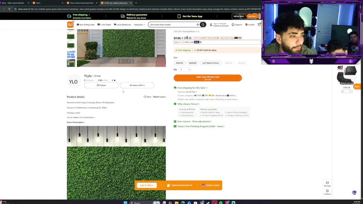Click the round blue assistant icon at bottom right
Image resolution: width=363 pixels, height=204 pixels.
point(354,193)
